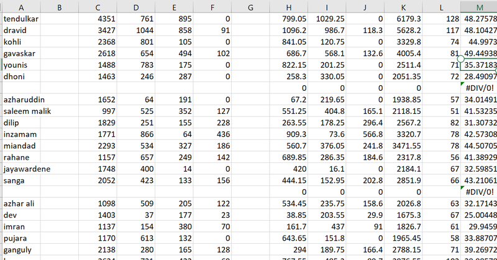This screenshot has height=260, width=497.
Task: Select cell with value 2788.15
Action: tap(403, 250)
